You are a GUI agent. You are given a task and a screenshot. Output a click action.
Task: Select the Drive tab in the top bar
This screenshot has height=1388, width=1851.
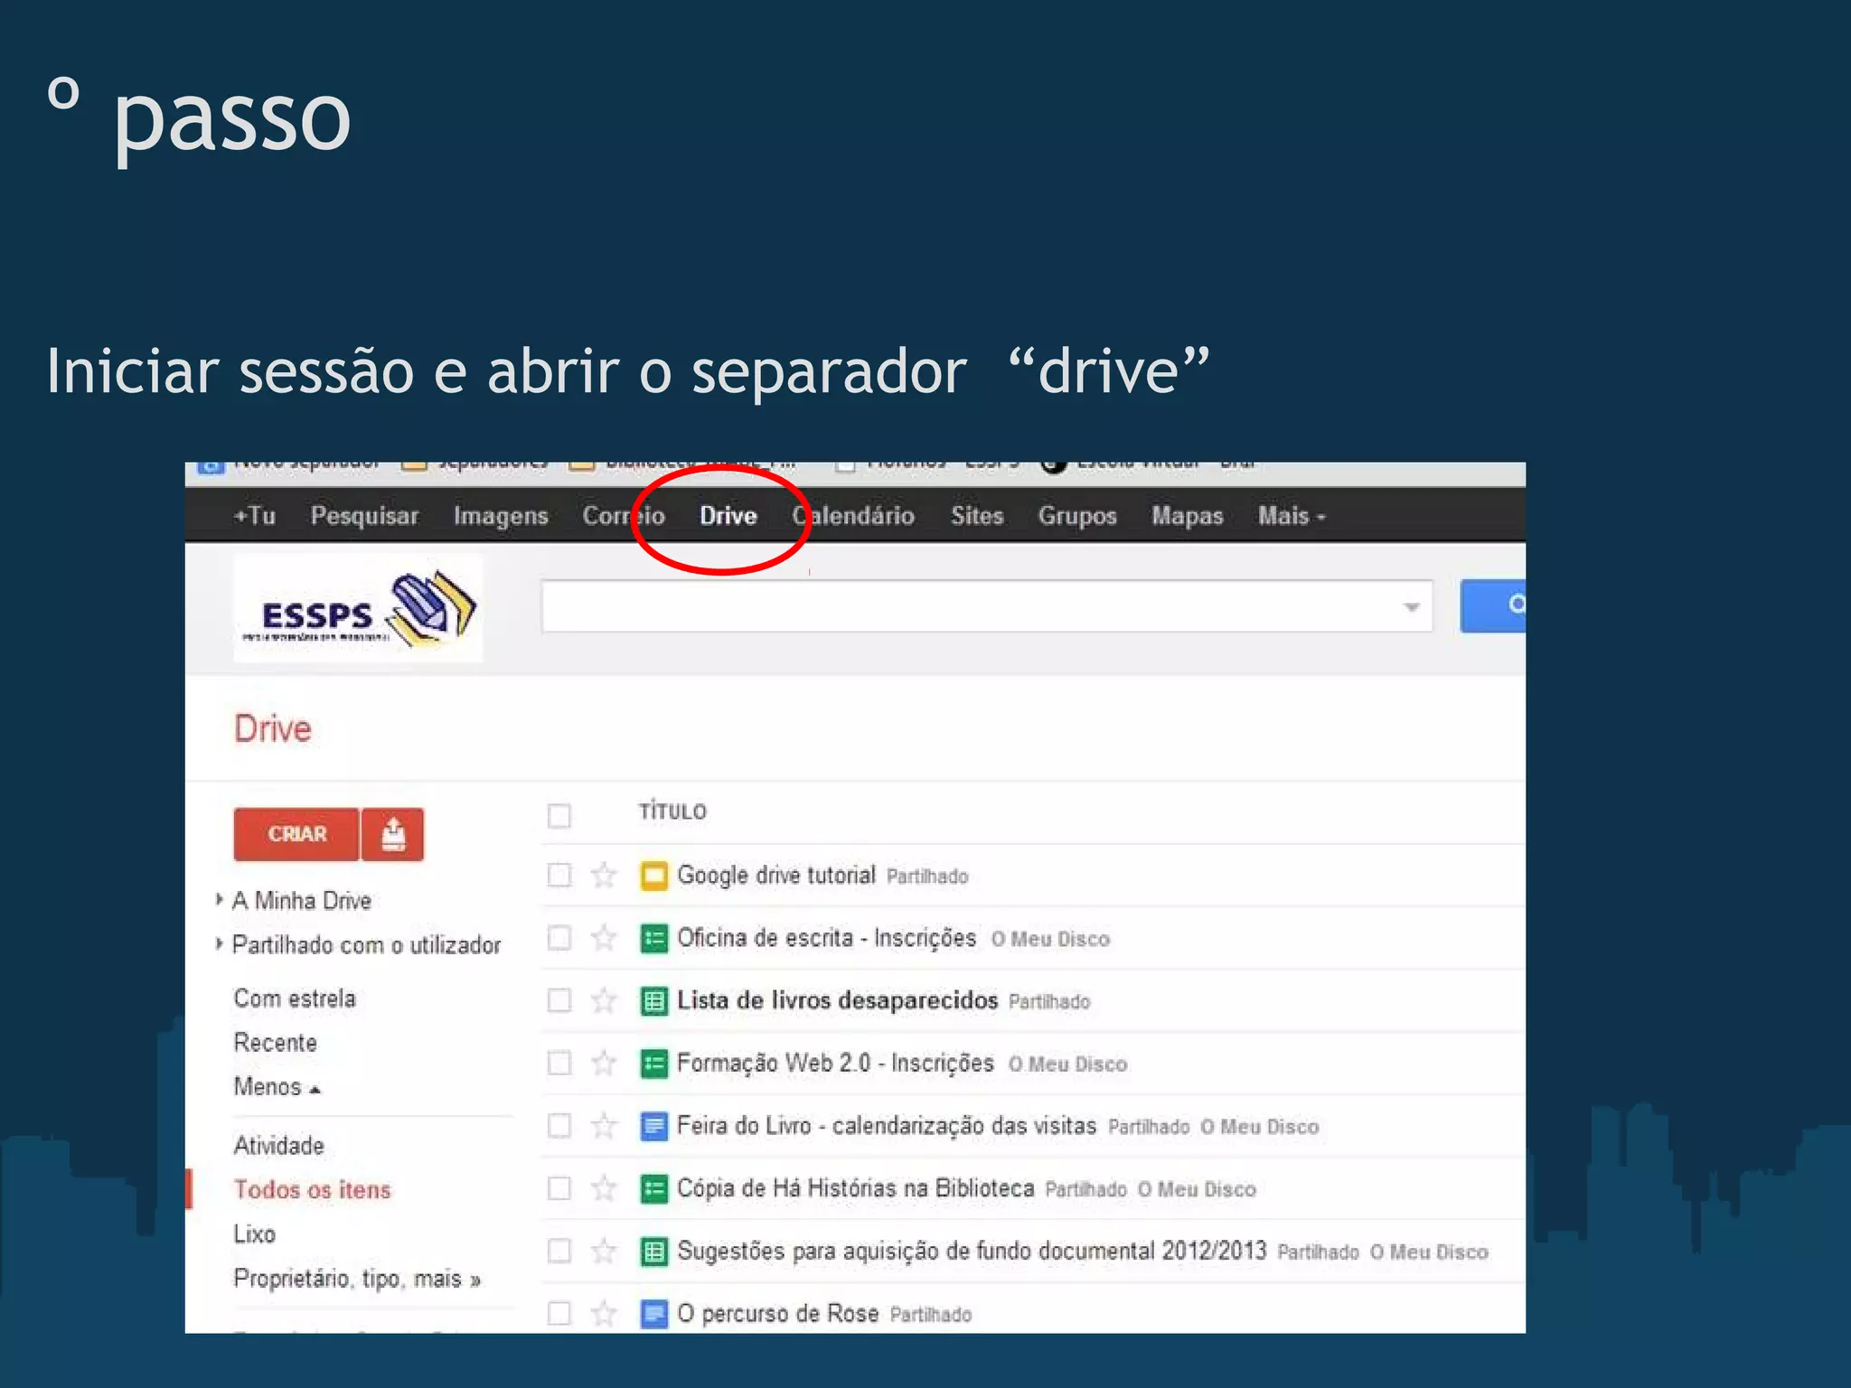(728, 516)
